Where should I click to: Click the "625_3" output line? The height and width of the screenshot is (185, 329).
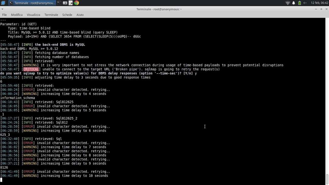point(5,135)
